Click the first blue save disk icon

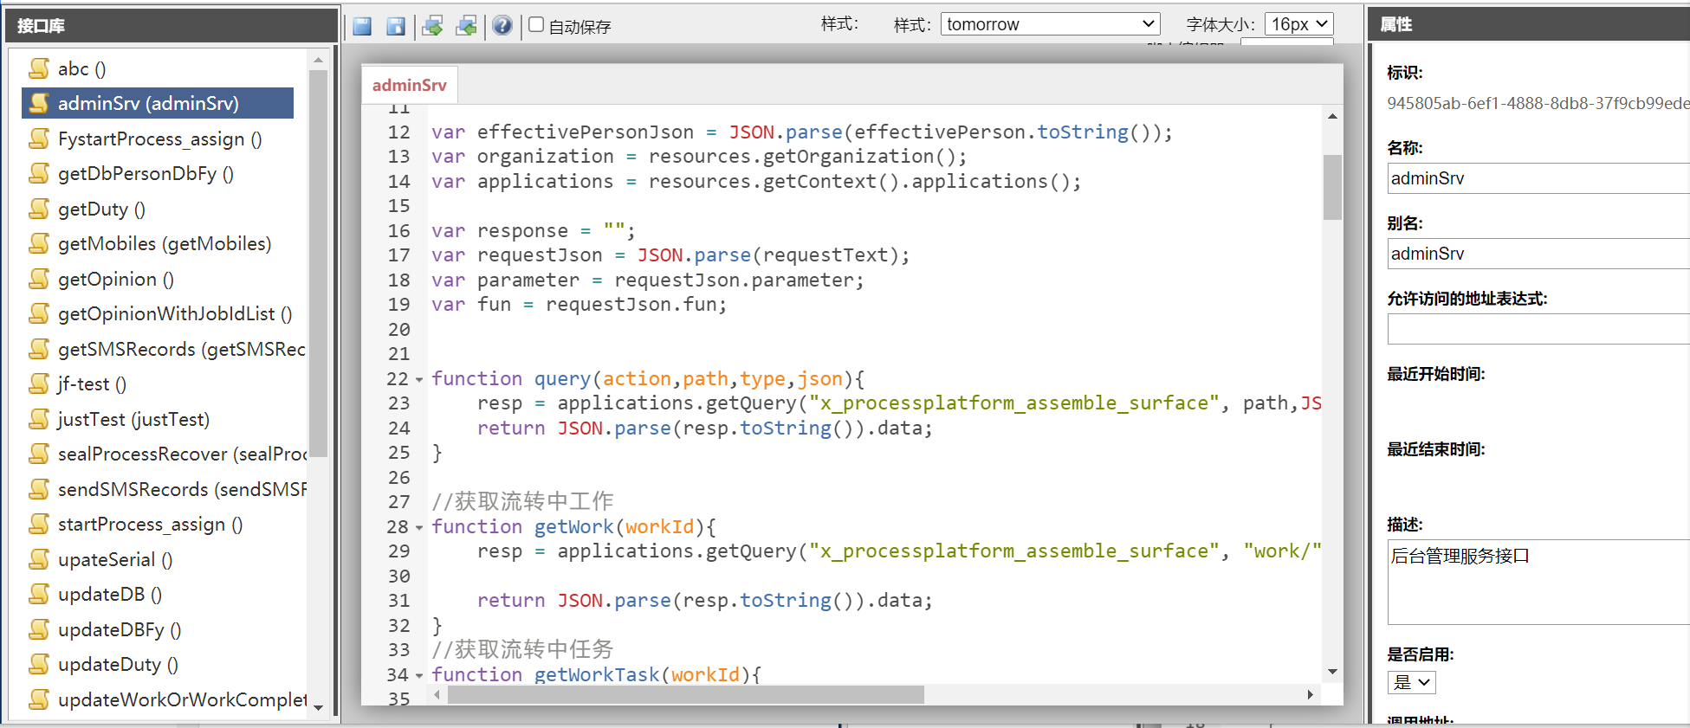pos(362,26)
